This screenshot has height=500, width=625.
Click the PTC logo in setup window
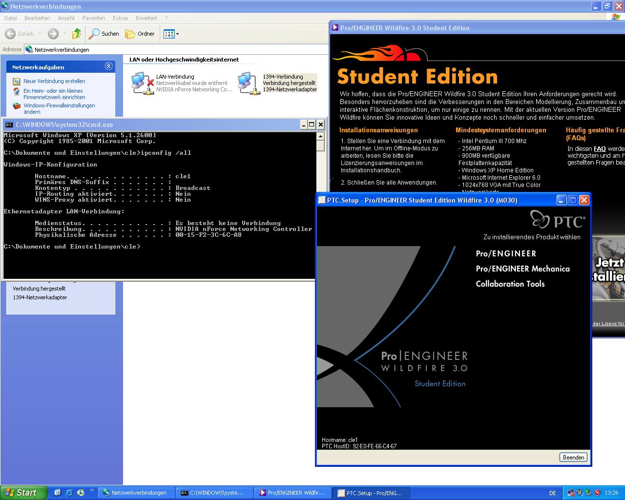[x=558, y=219]
